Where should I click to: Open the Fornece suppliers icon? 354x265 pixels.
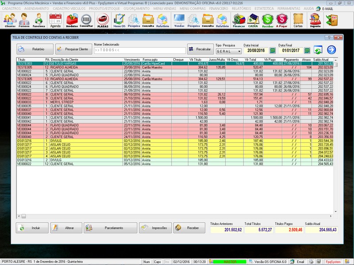24,20
